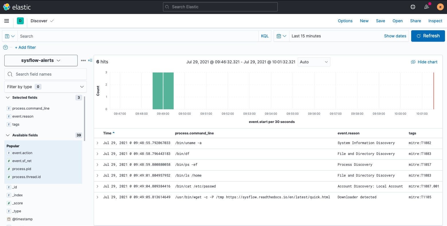
Task: Open the sysflow-alerts index pattern dropdown
Action: pyautogui.click(x=41, y=60)
